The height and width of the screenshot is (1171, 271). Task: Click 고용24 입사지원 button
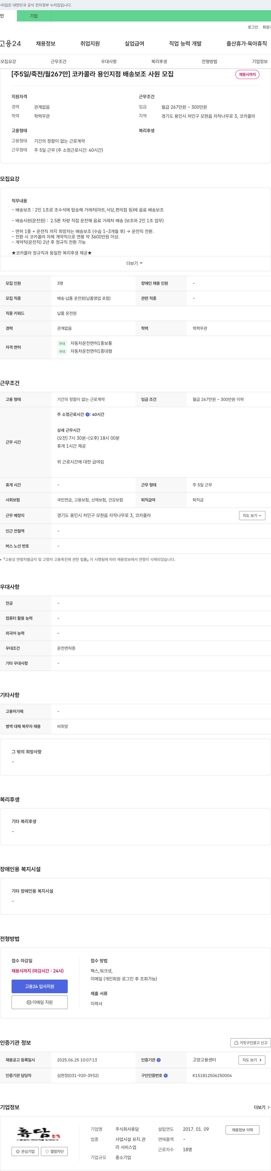pos(40,986)
